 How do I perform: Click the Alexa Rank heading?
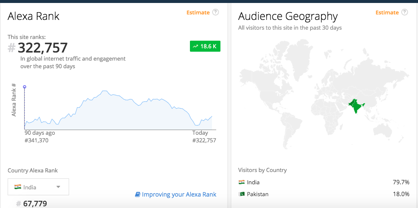(x=33, y=16)
